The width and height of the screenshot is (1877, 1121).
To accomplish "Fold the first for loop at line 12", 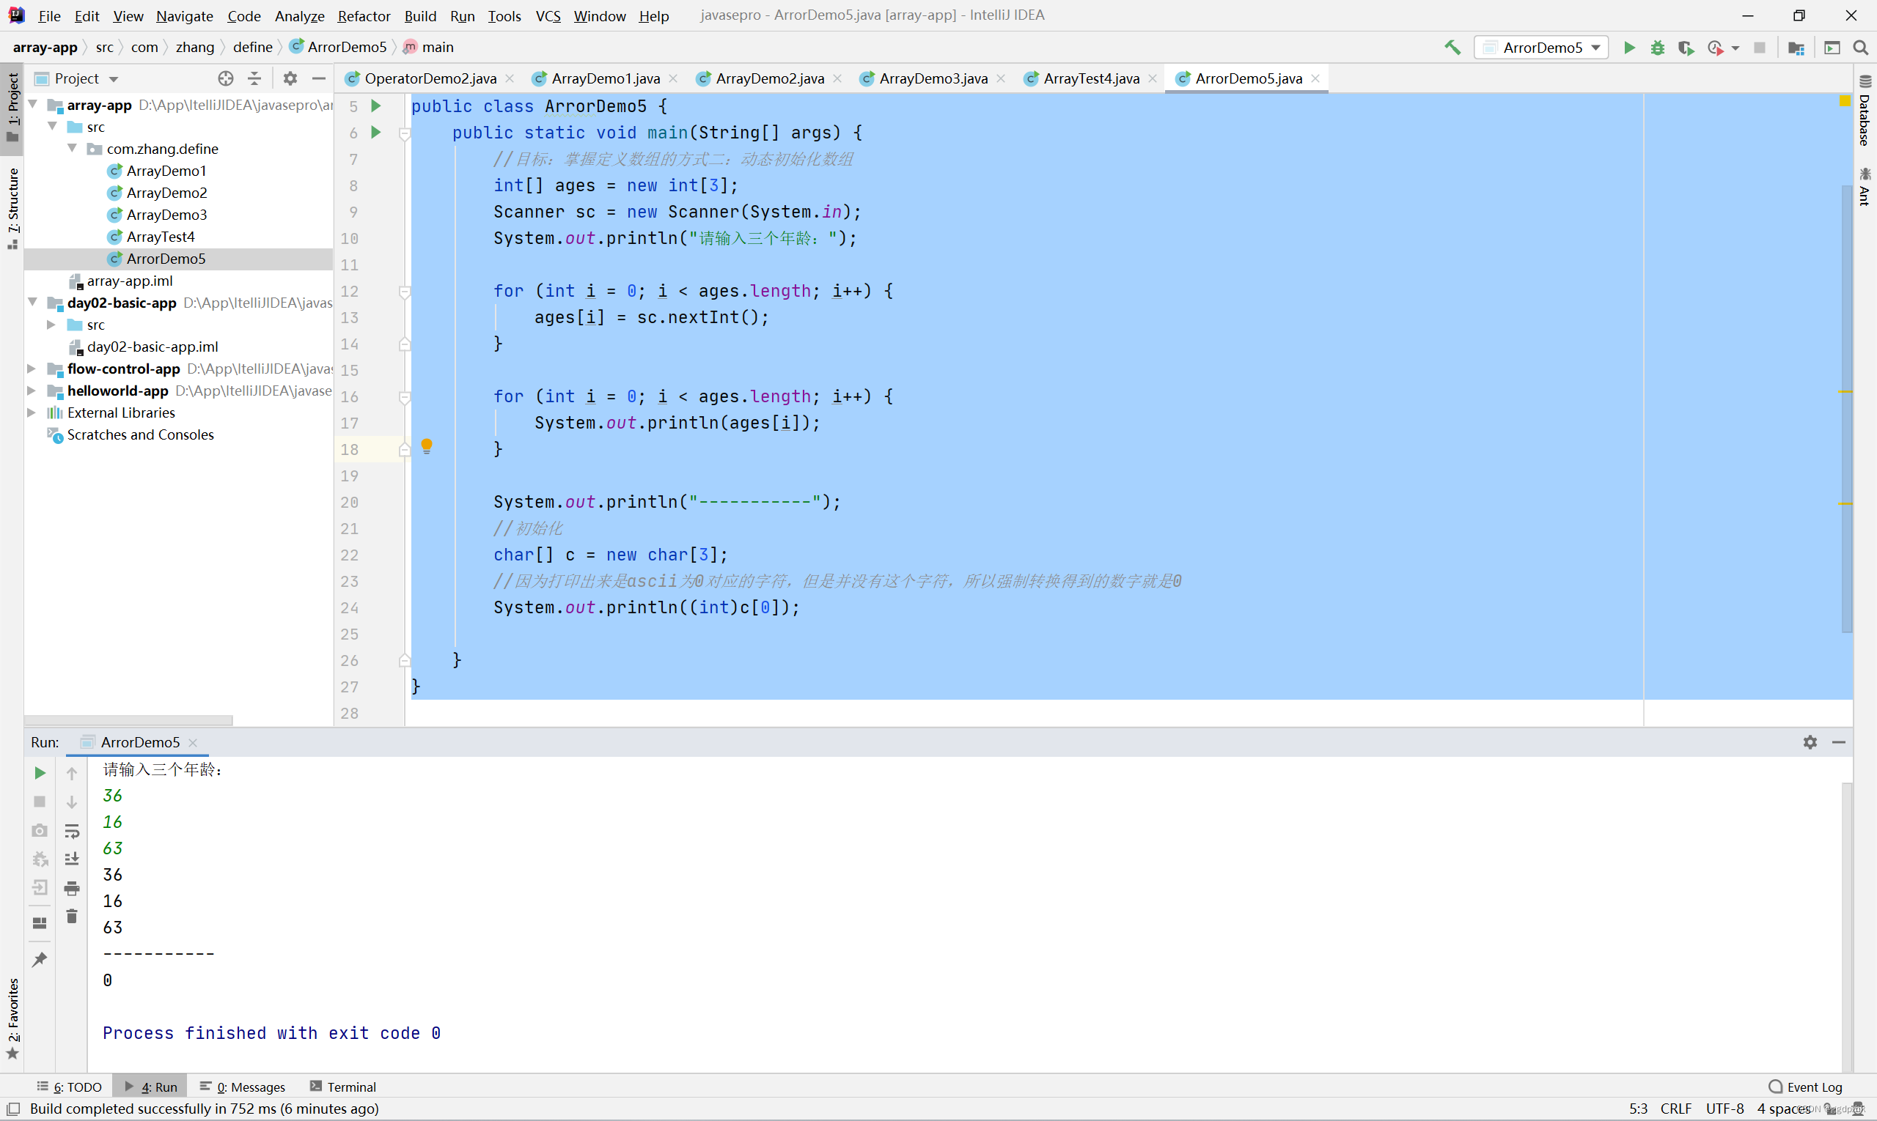I will point(405,292).
